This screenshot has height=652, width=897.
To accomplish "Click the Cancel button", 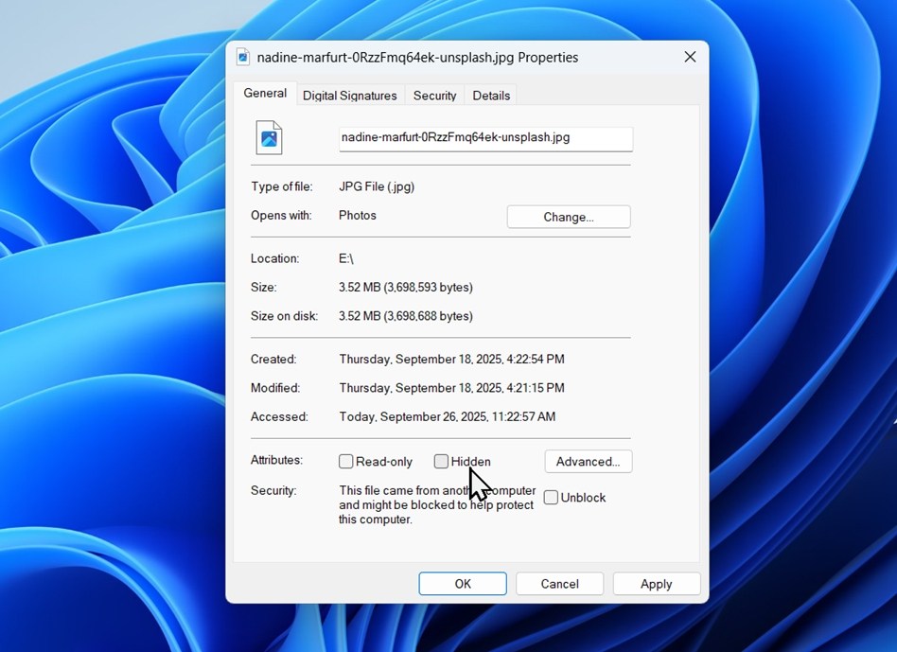I will point(559,584).
